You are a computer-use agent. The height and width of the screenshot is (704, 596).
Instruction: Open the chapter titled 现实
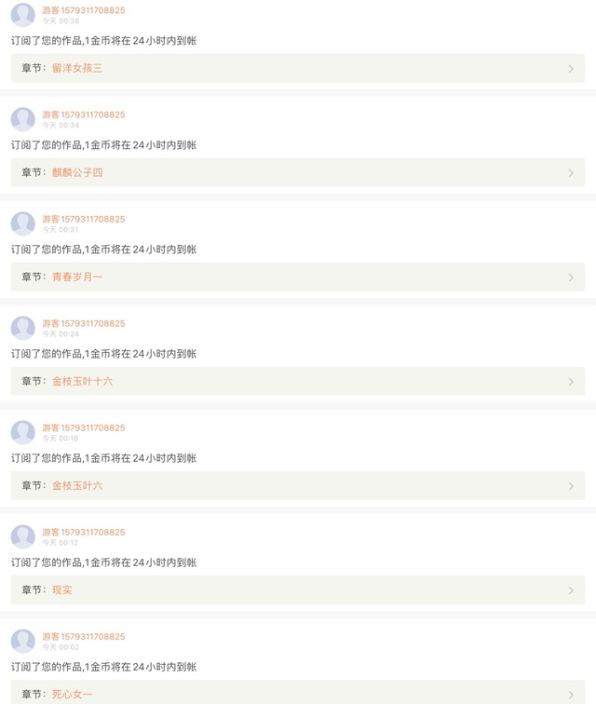[x=61, y=590]
